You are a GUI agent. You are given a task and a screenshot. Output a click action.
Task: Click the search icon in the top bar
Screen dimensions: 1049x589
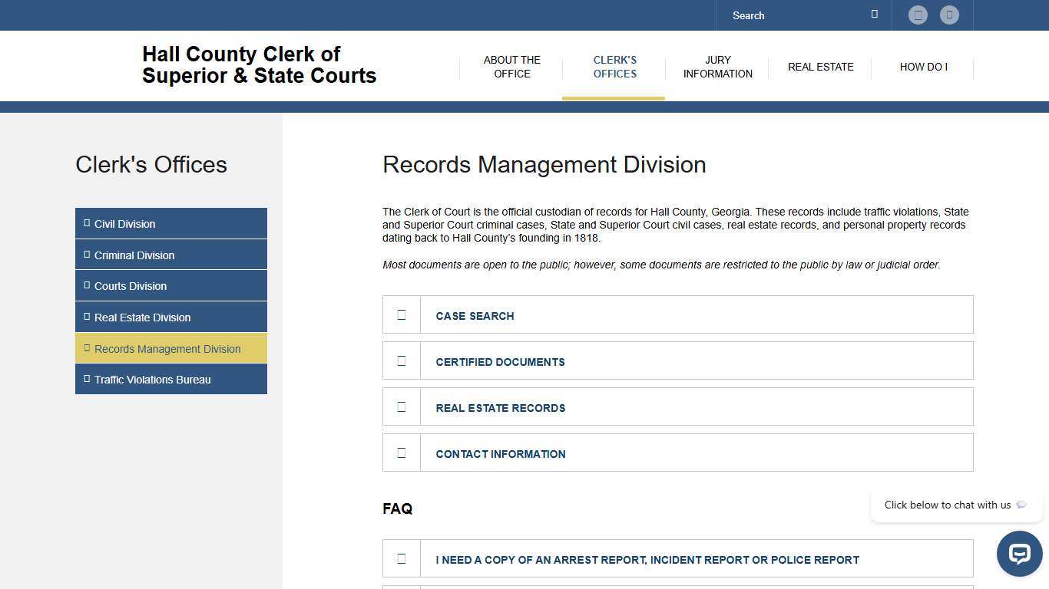coord(874,13)
